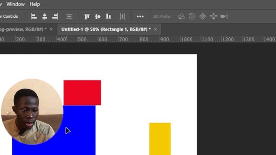Click the distribute vertically icon
Image resolution: width=276 pixels, height=155 pixels.
(x=69, y=16)
